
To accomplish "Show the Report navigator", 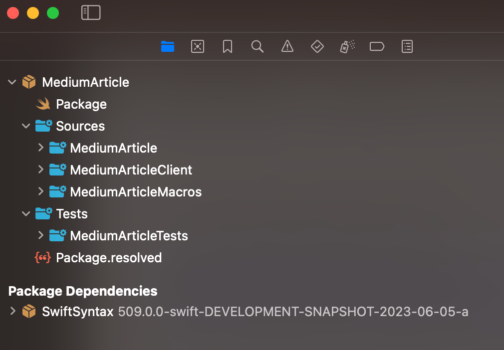I will click(407, 46).
